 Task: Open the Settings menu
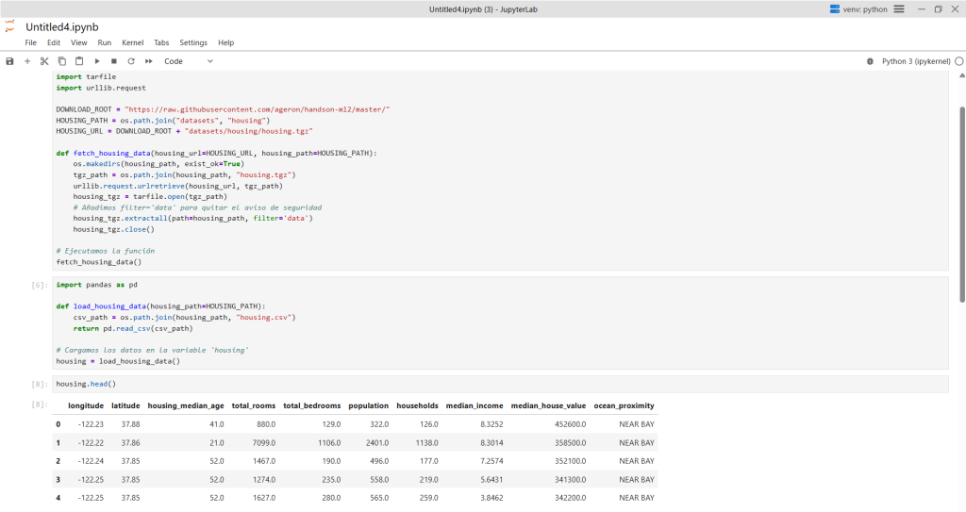[x=193, y=42]
